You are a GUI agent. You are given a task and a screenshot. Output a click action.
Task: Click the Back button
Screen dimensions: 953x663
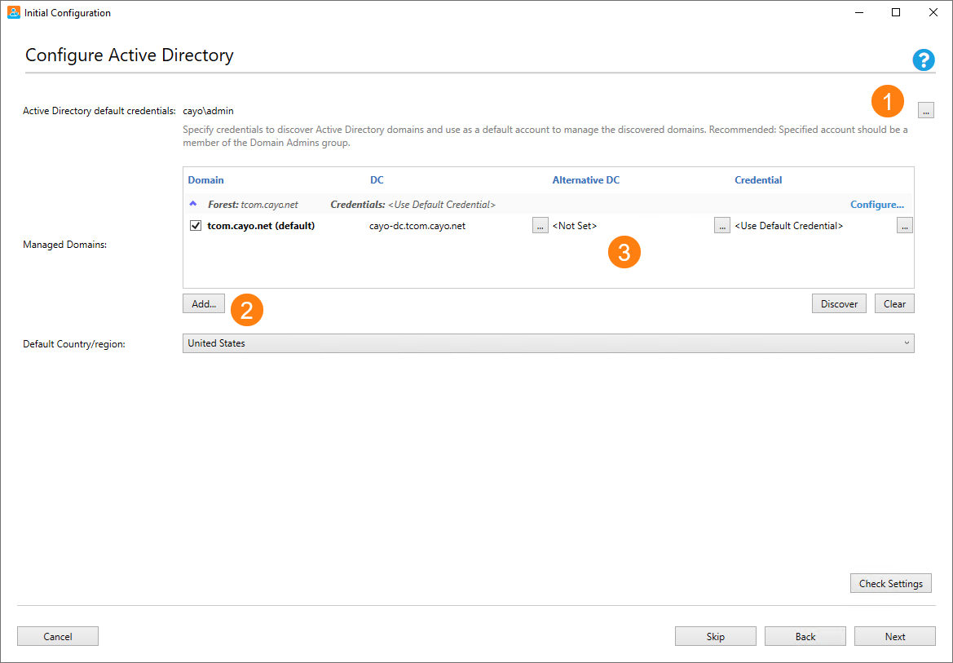805,636
